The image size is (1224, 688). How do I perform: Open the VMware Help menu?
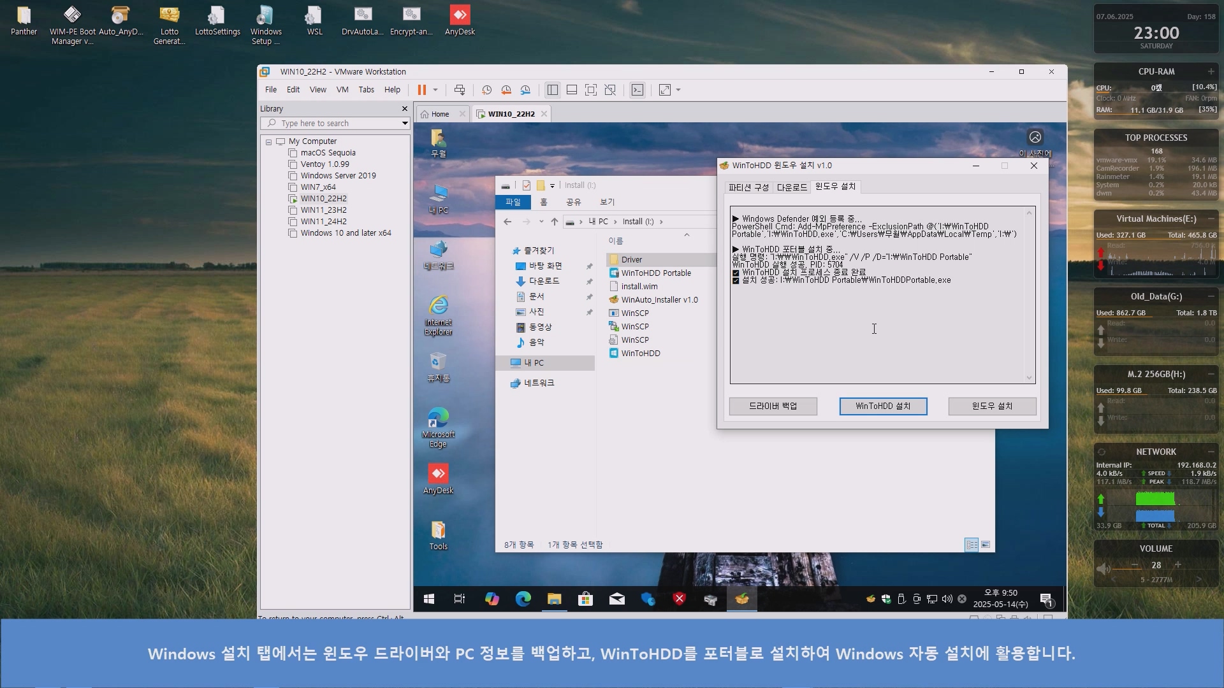pyautogui.click(x=393, y=90)
